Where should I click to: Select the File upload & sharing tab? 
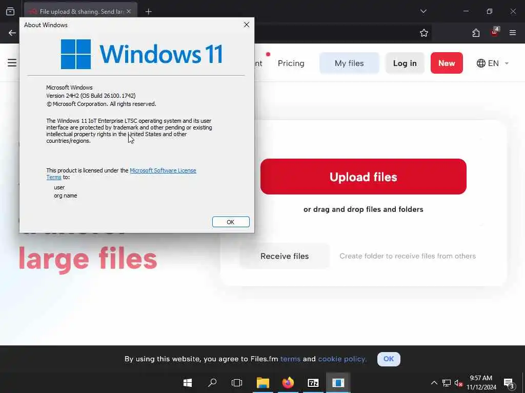pos(80,11)
